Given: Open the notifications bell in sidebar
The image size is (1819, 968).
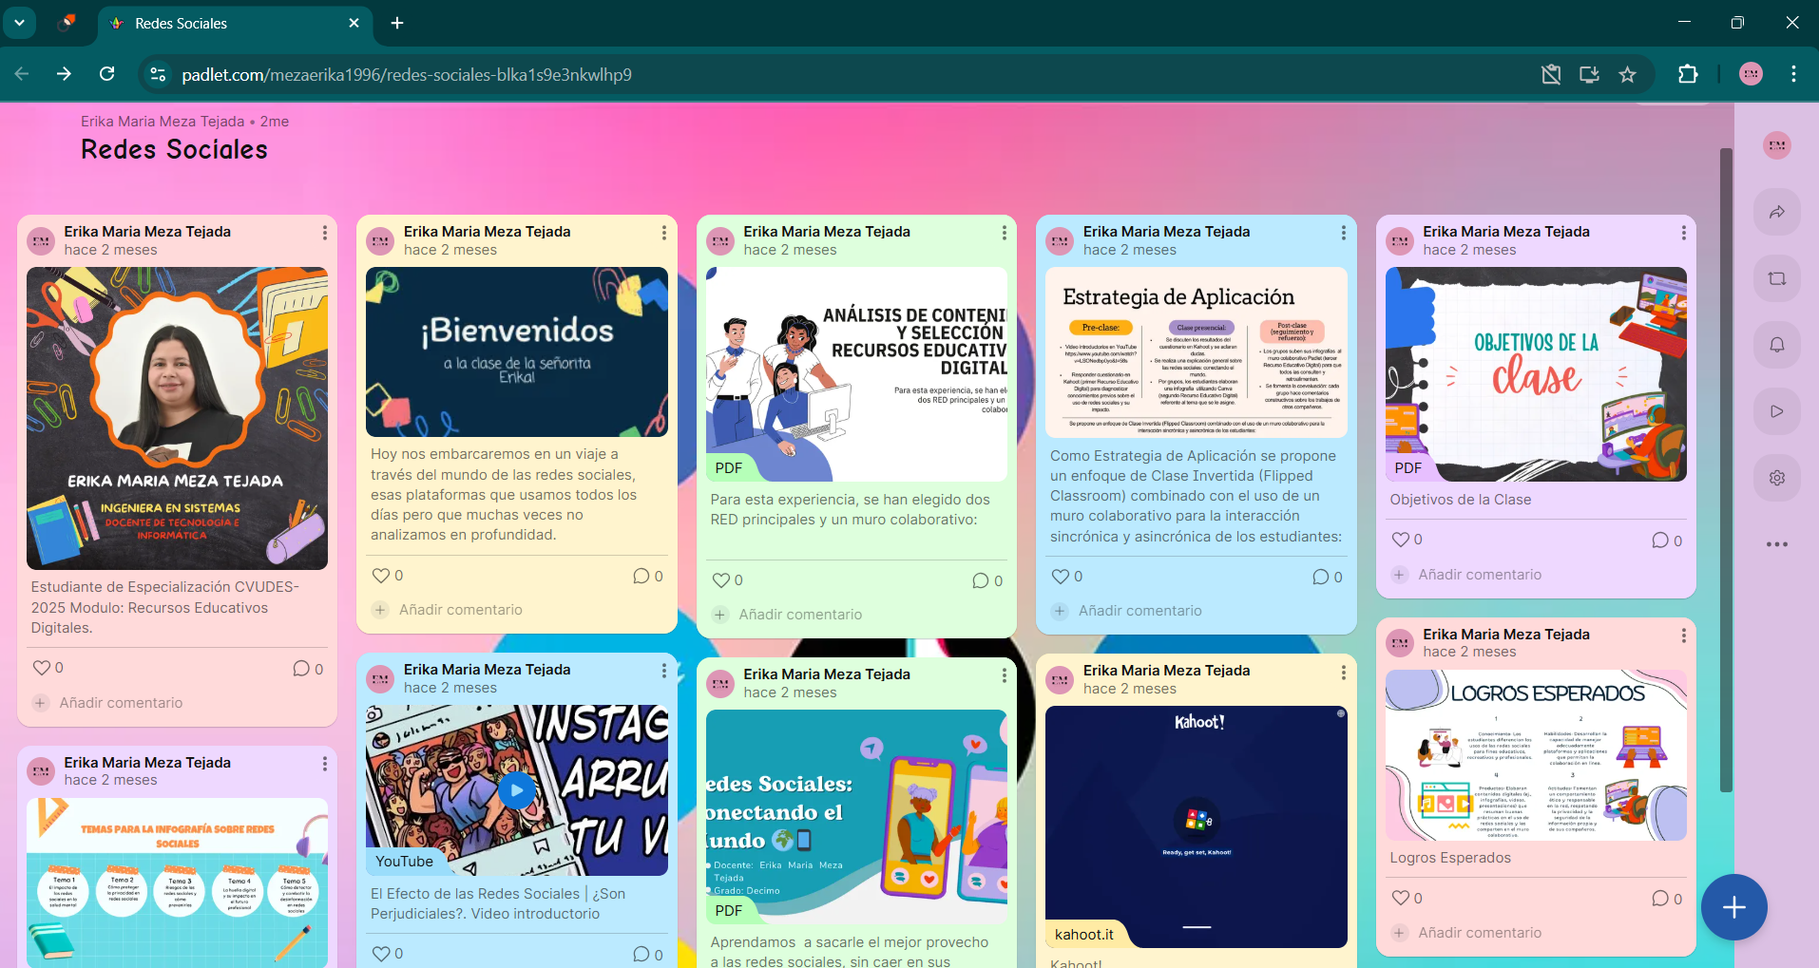Looking at the screenshot, I should (1776, 345).
